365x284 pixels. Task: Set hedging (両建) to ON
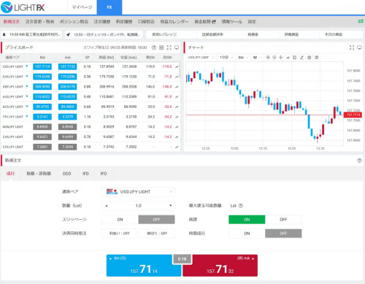(x=247, y=220)
